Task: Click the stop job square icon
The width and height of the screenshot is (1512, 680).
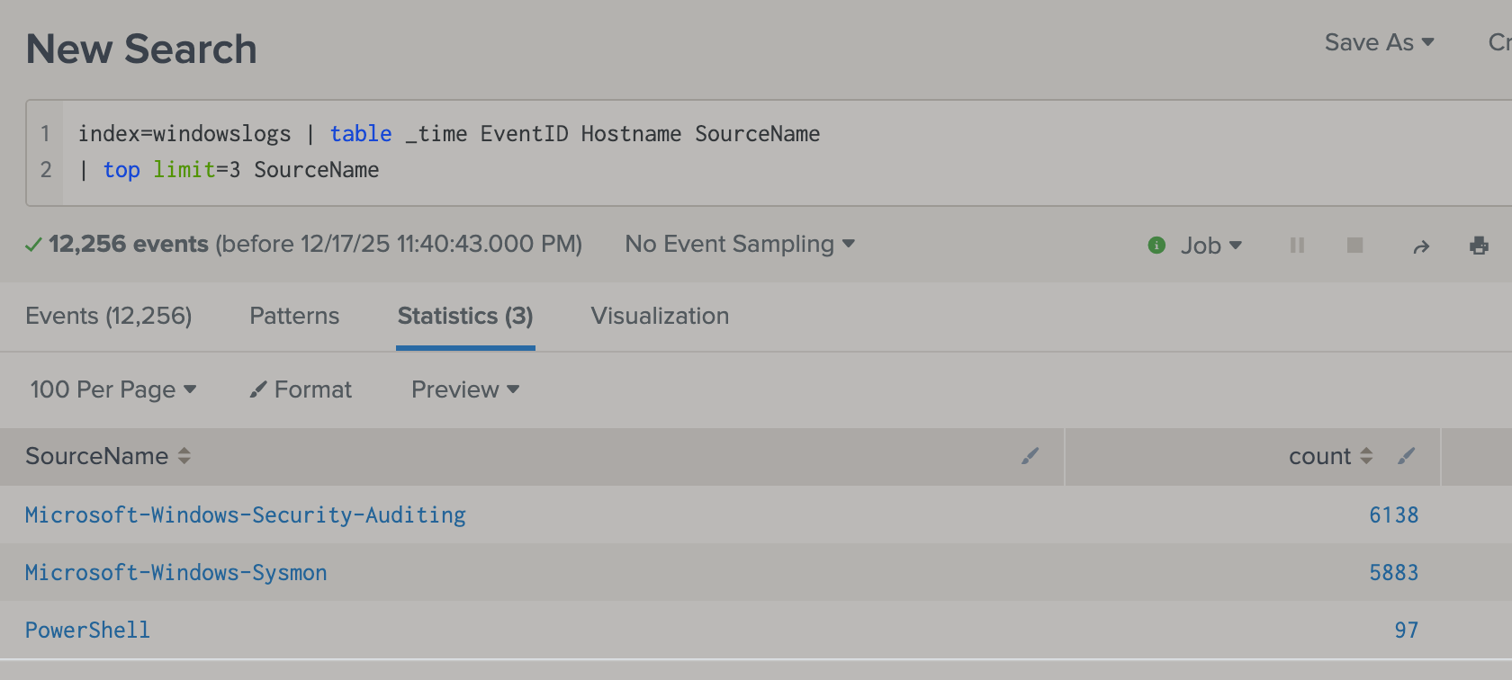Action: click(x=1354, y=246)
